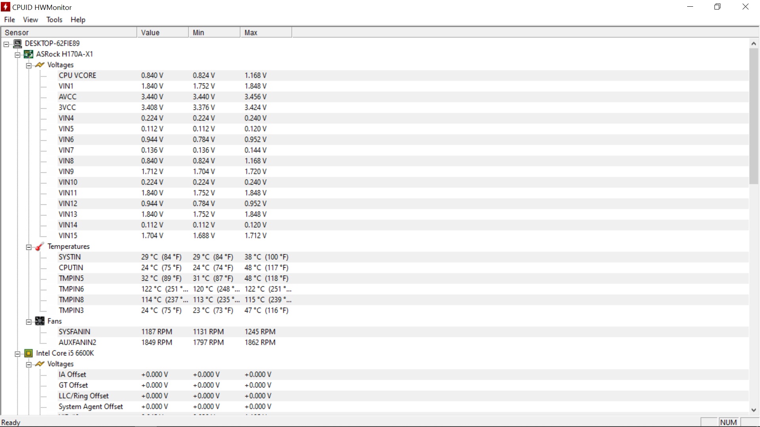Collapse the Intel Core i5 6600K node
The width and height of the screenshot is (760, 427).
[x=17, y=354]
